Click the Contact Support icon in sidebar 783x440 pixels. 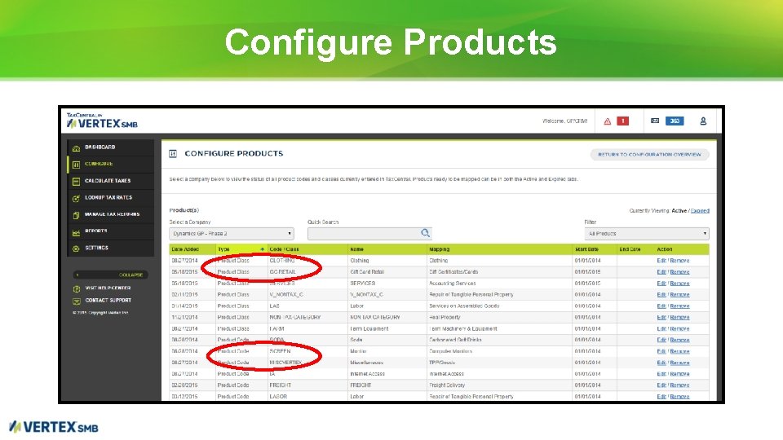coord(77,301)
